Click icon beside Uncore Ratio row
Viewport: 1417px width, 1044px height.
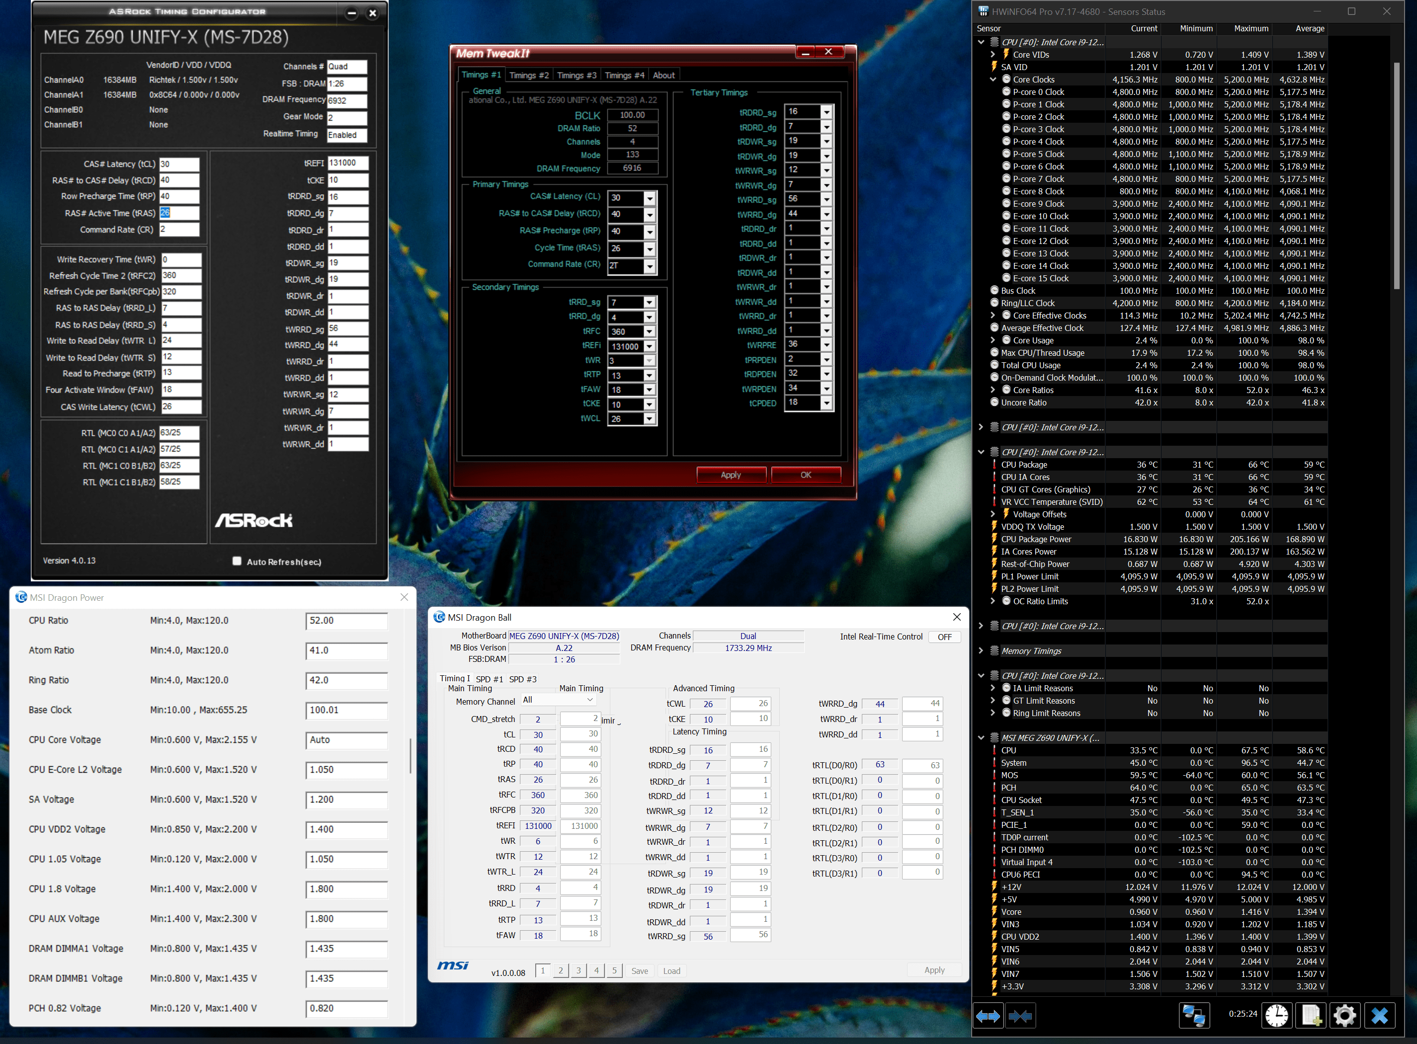[x=994, y=402]
